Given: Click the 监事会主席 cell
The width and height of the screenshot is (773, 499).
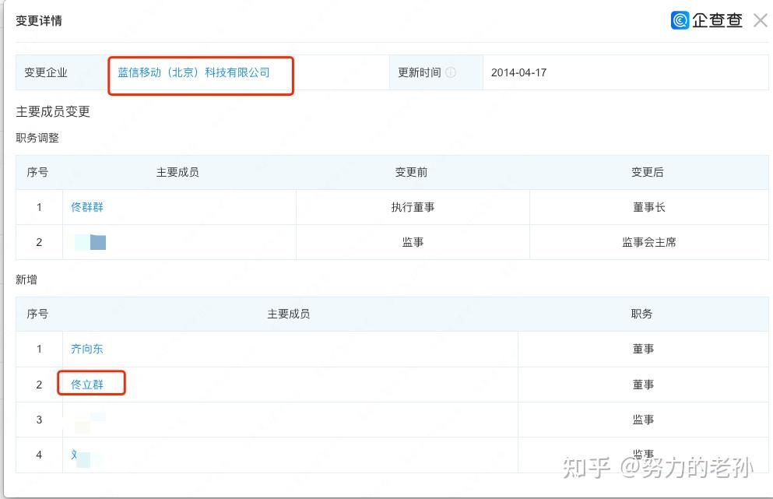Looking at the screenshot, I should coord(648,242).
